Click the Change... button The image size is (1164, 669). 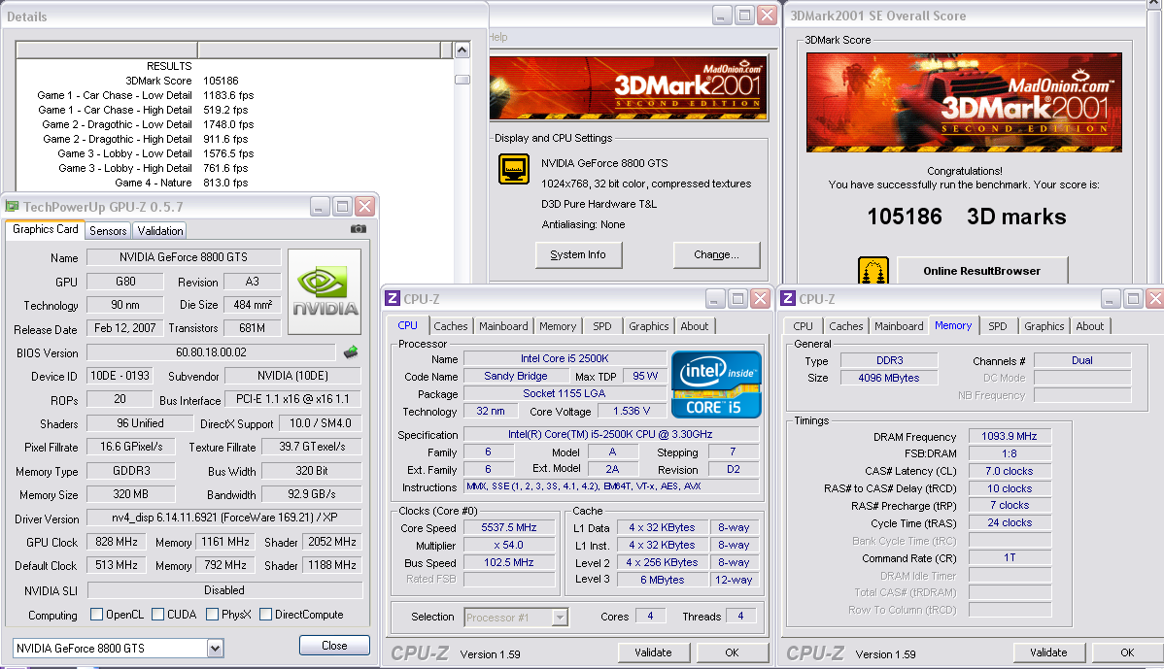tap(716, 254)
